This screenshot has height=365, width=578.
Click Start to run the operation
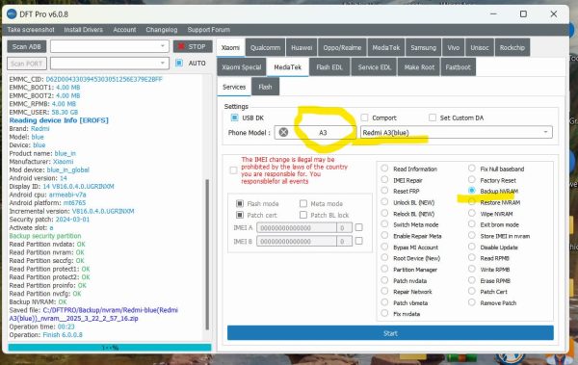point(390,333)
